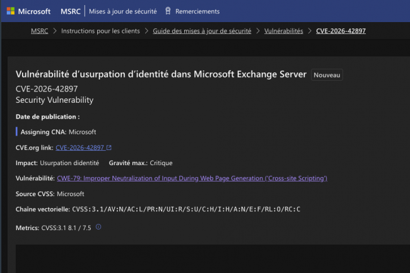Open the Remerciements menu item
Screen dimensions: 410x273
197,11
